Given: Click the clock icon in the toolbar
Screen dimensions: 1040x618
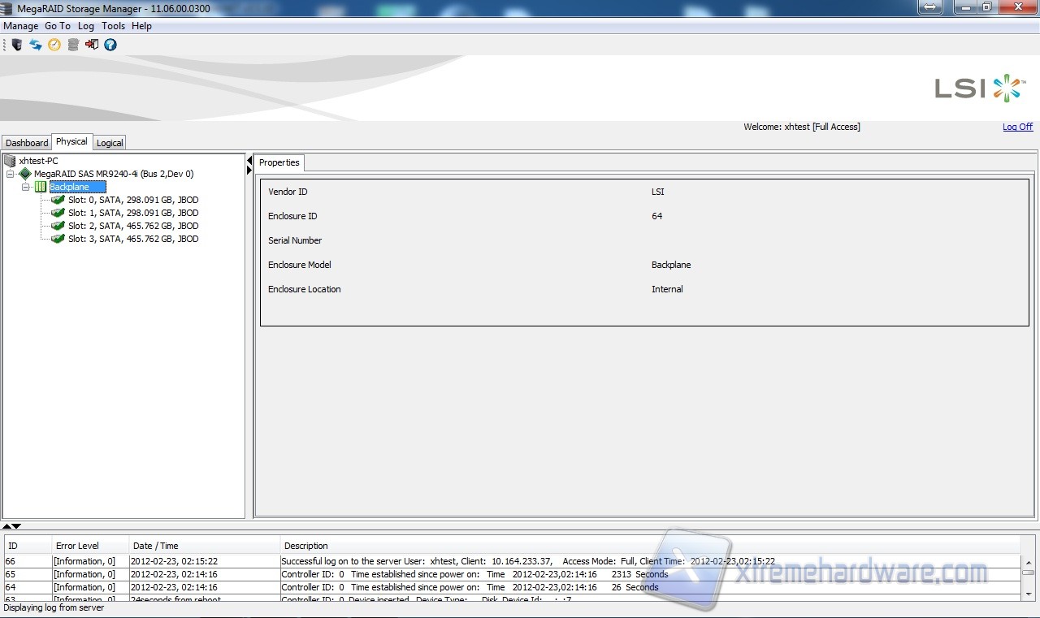Looking at the screenshot, I should click(54, 45).
